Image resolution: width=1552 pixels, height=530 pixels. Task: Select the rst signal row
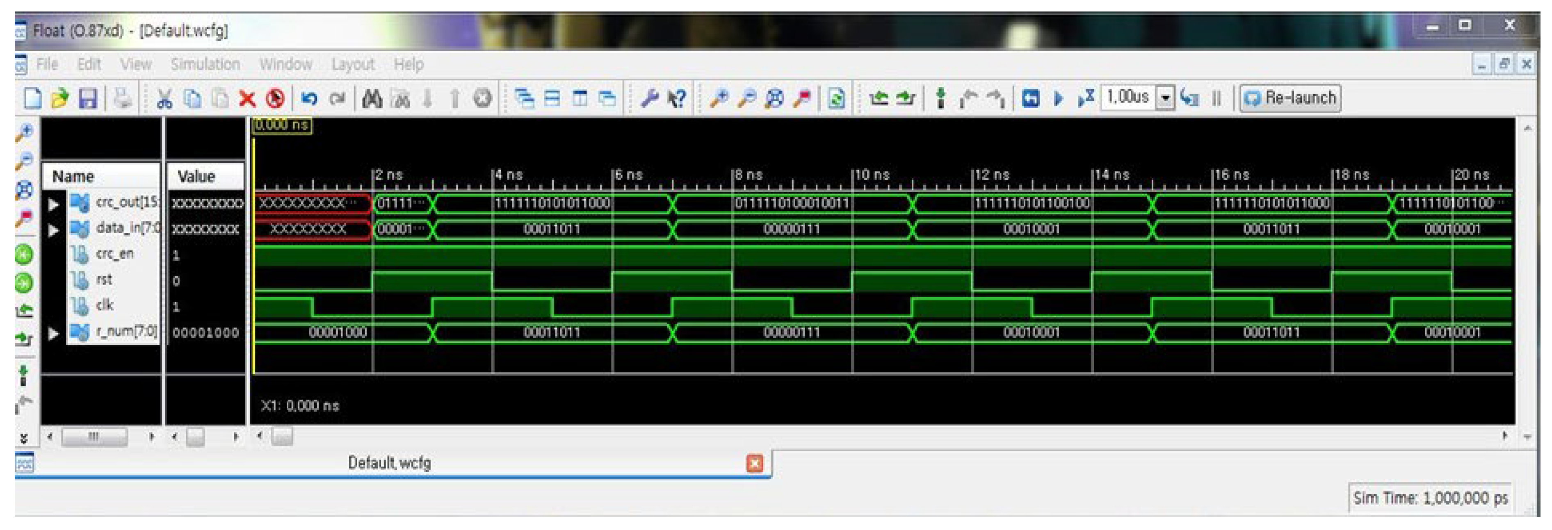(104, 280)
